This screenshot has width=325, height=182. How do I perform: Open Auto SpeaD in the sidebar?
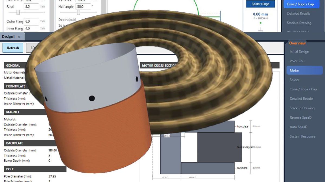[298, 127]
